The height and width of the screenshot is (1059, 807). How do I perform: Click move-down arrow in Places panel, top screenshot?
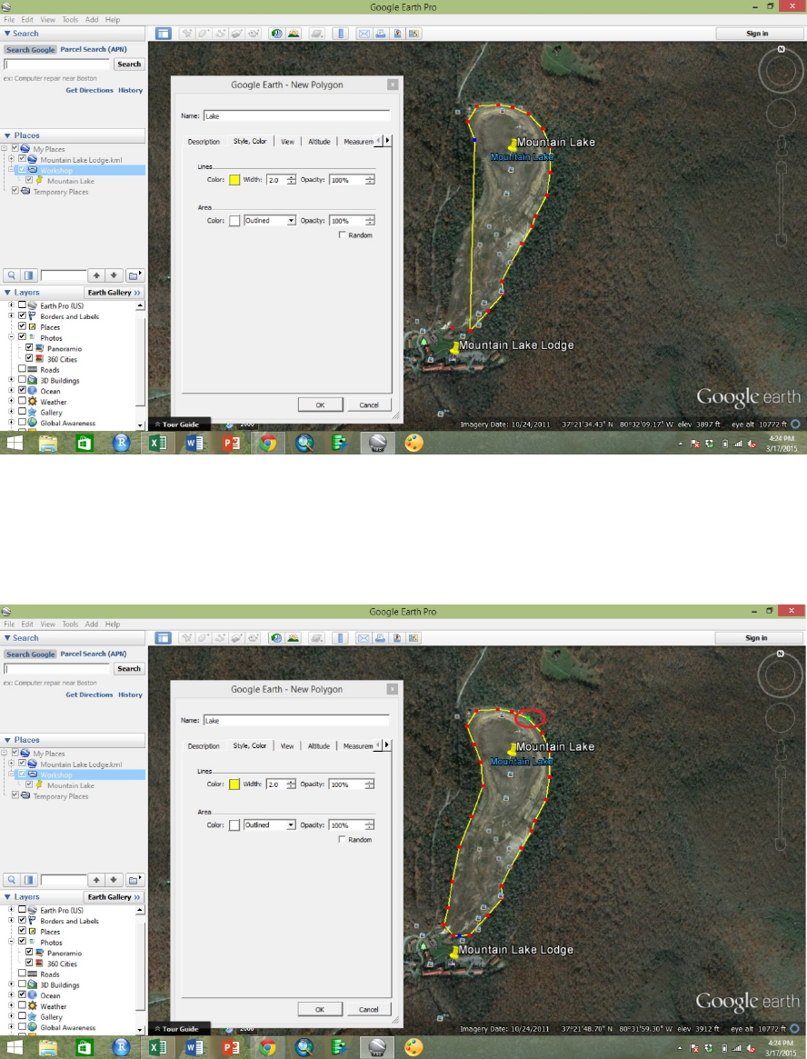(114, 275)
